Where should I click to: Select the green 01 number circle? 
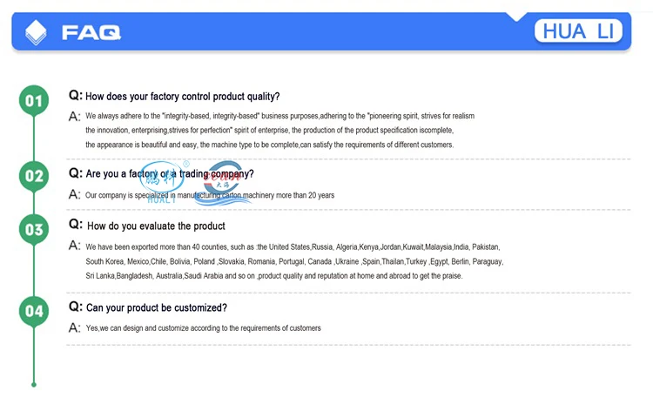tap(33, 101)
